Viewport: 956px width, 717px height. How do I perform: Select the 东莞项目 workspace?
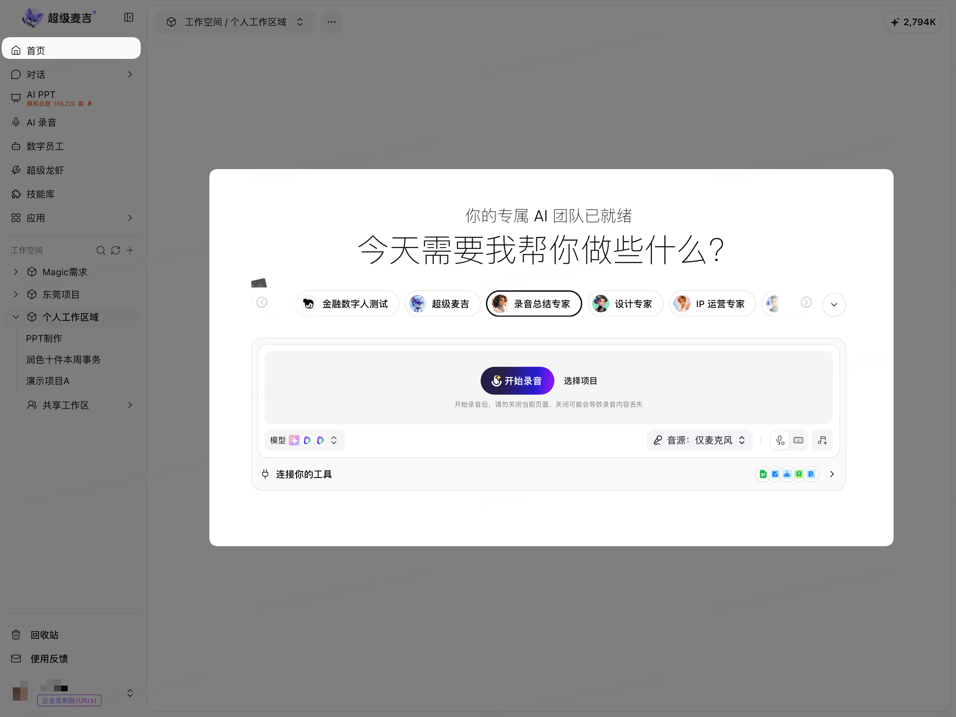click(61, 295)
